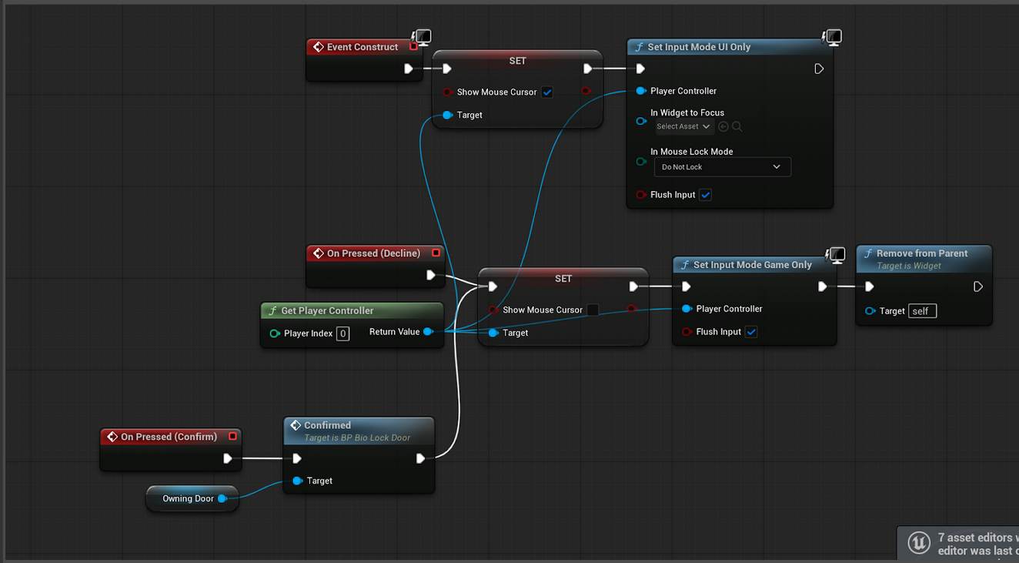
Task: Click the Target pin on Remove from Parent
Action: click(x=870, y=311)
